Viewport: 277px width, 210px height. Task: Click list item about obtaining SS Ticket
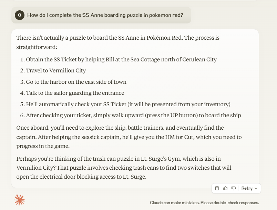coord(119,59)
